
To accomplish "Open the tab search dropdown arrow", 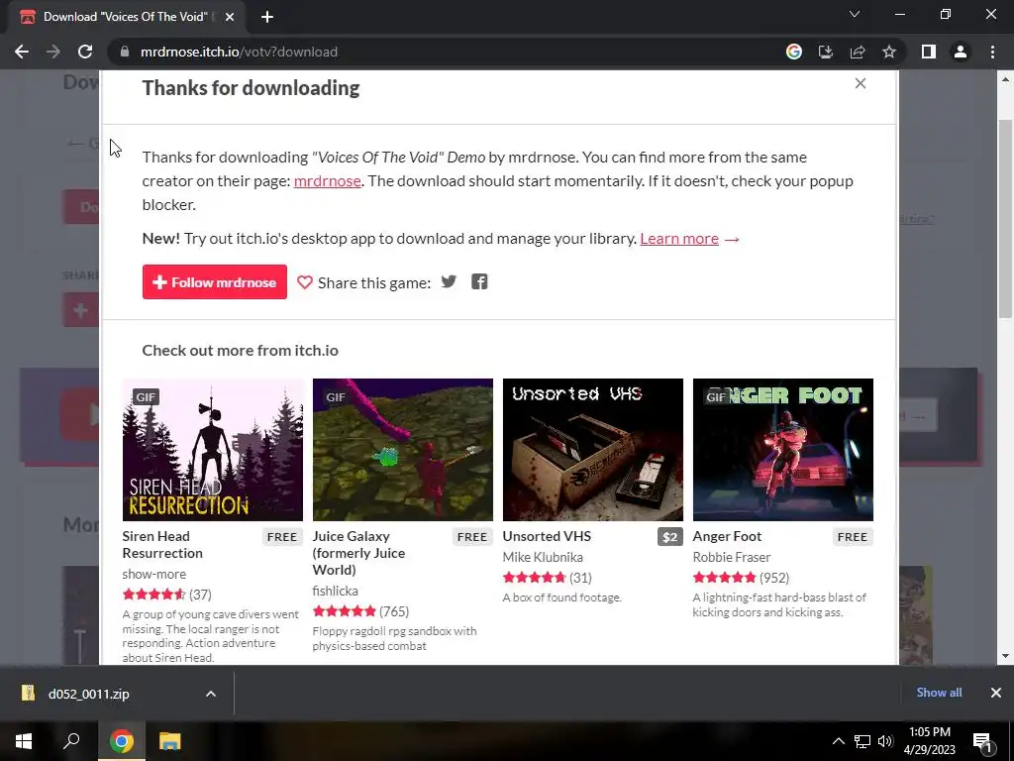I will (855, 14).
